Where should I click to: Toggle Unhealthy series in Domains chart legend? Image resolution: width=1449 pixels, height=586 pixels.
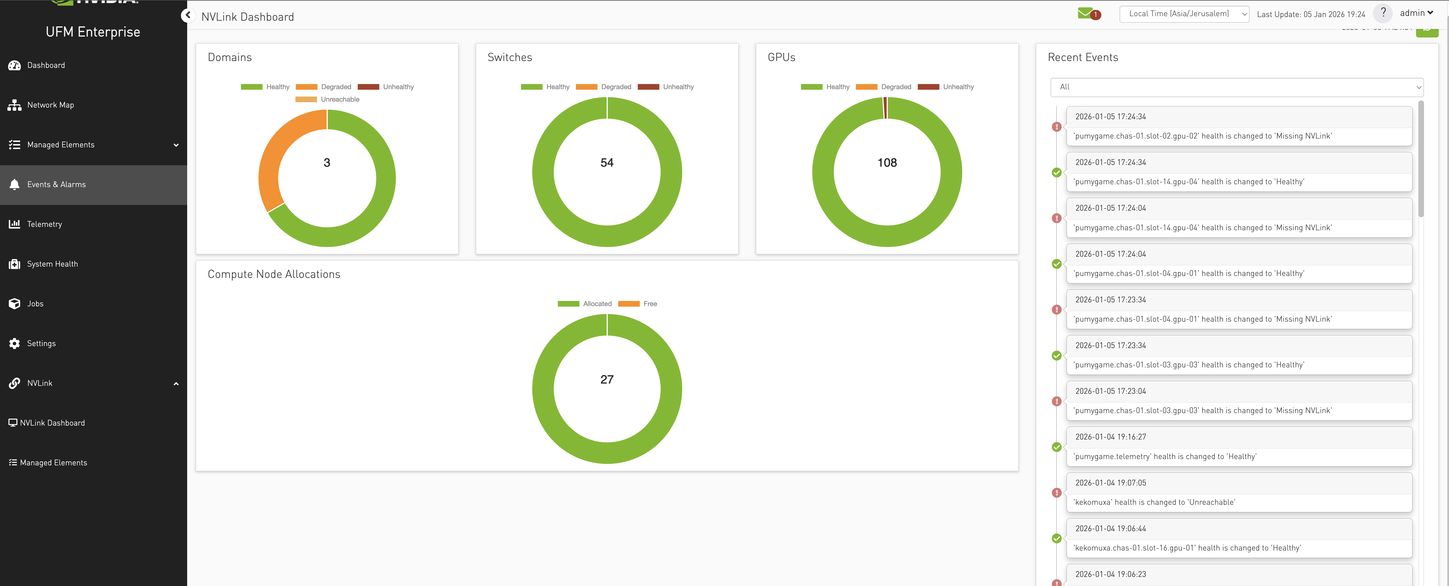tap(386, 87)
